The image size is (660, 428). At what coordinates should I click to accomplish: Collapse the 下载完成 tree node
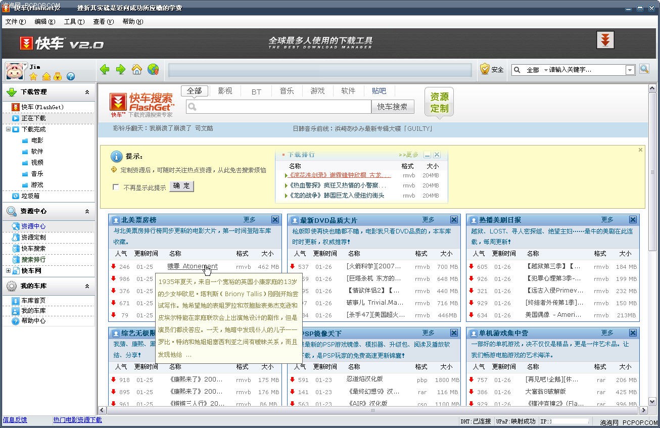(8, 129)
